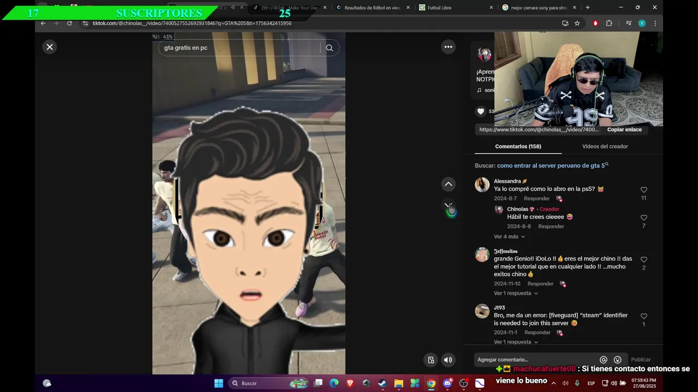Close the TikTok video viewer
698x392 pixels.
[x=50, y=47]
